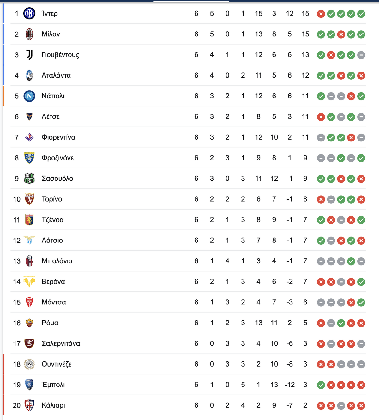Open team page for Αταλάντα

tap(56, 75)
